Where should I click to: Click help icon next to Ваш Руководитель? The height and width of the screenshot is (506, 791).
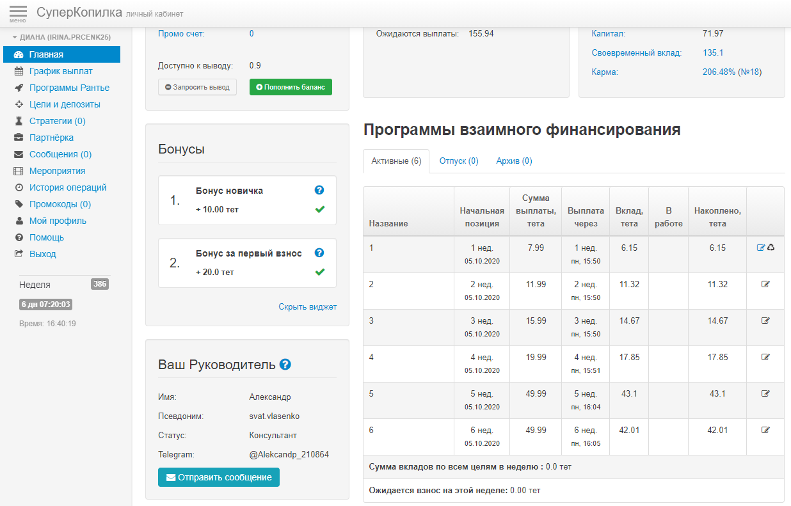[x=285, y=365]
